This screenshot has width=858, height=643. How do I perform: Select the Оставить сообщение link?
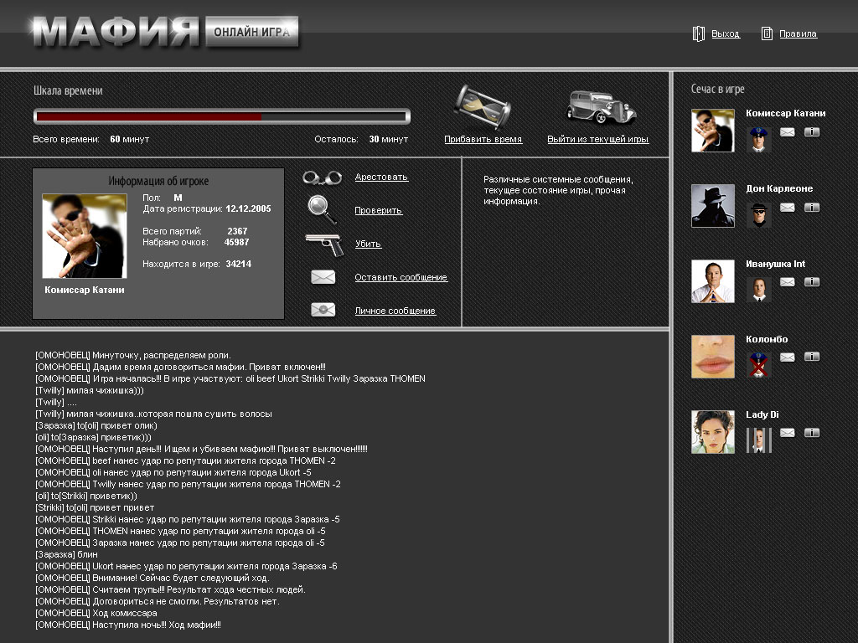[401, 277]
